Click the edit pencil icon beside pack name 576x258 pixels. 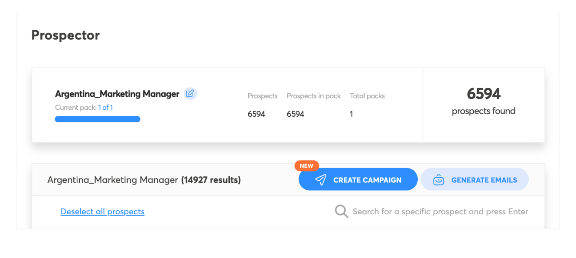[190, 93]
